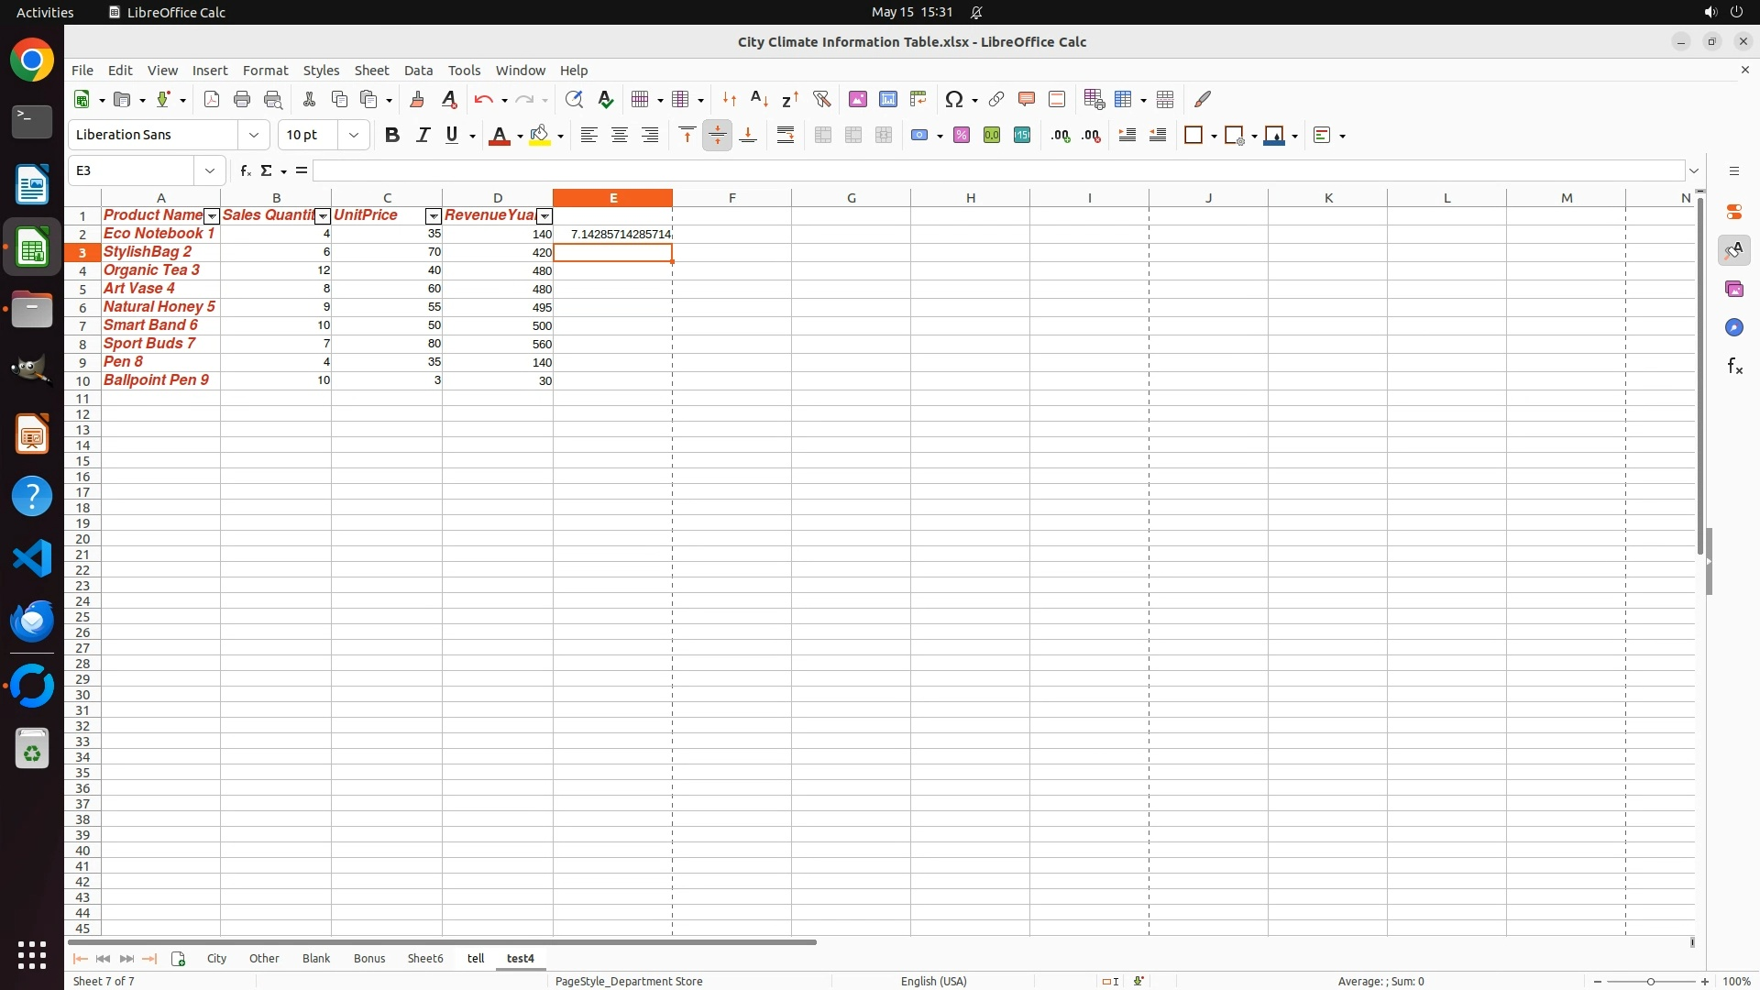Click the English (USA) language status field
1760x990 pixels.
point(933,981)
